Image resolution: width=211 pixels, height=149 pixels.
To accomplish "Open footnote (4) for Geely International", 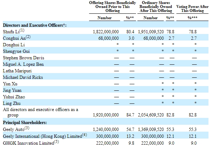I will point(84,135).
